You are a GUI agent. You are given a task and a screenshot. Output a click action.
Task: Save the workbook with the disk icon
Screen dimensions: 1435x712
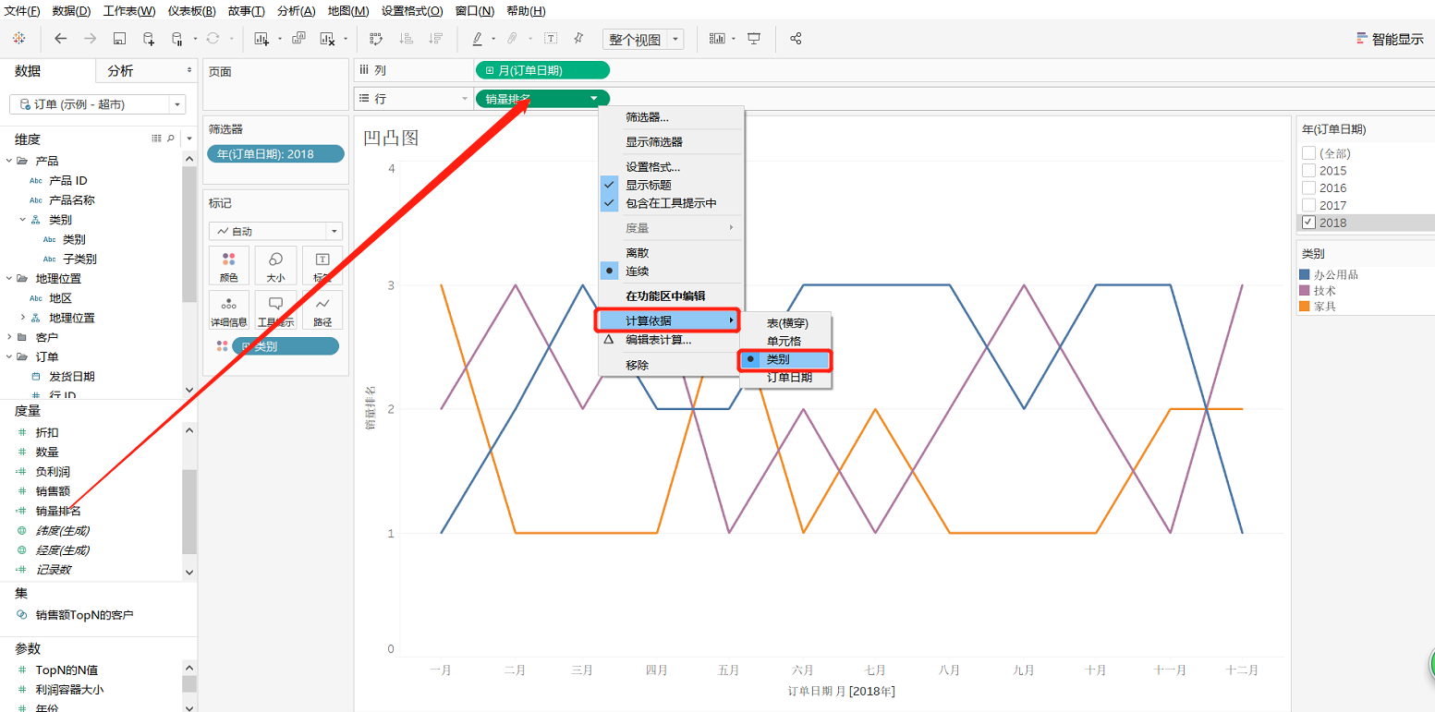point(119,39)
